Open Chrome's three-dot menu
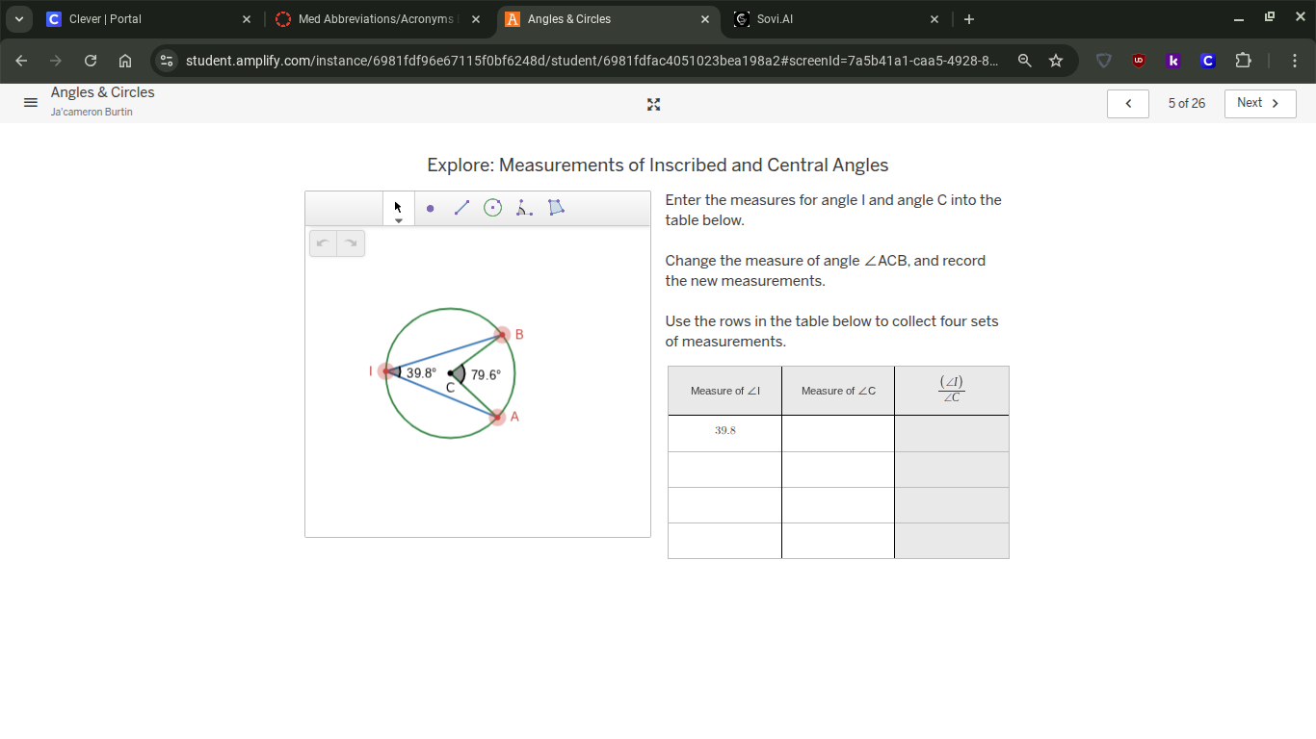This screenshot has height=739, width=1316. pos(1295,60)
